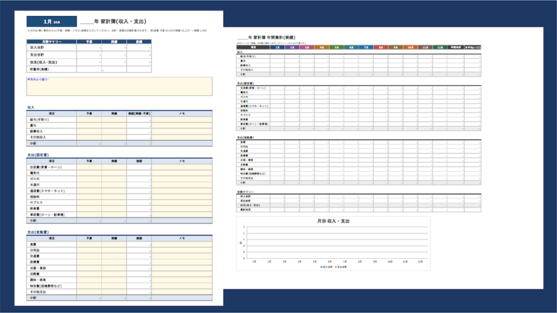Click 差額(実績−予算) column header in income table
557x313 pixels.
(x=139, y=114)
